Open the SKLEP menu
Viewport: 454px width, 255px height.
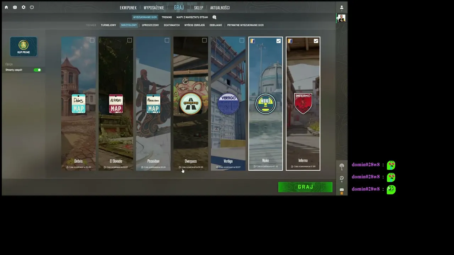click(199, 8)
